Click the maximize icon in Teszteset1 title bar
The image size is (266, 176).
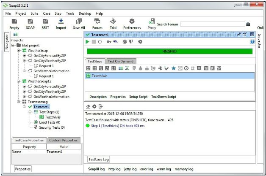point(244,35)
